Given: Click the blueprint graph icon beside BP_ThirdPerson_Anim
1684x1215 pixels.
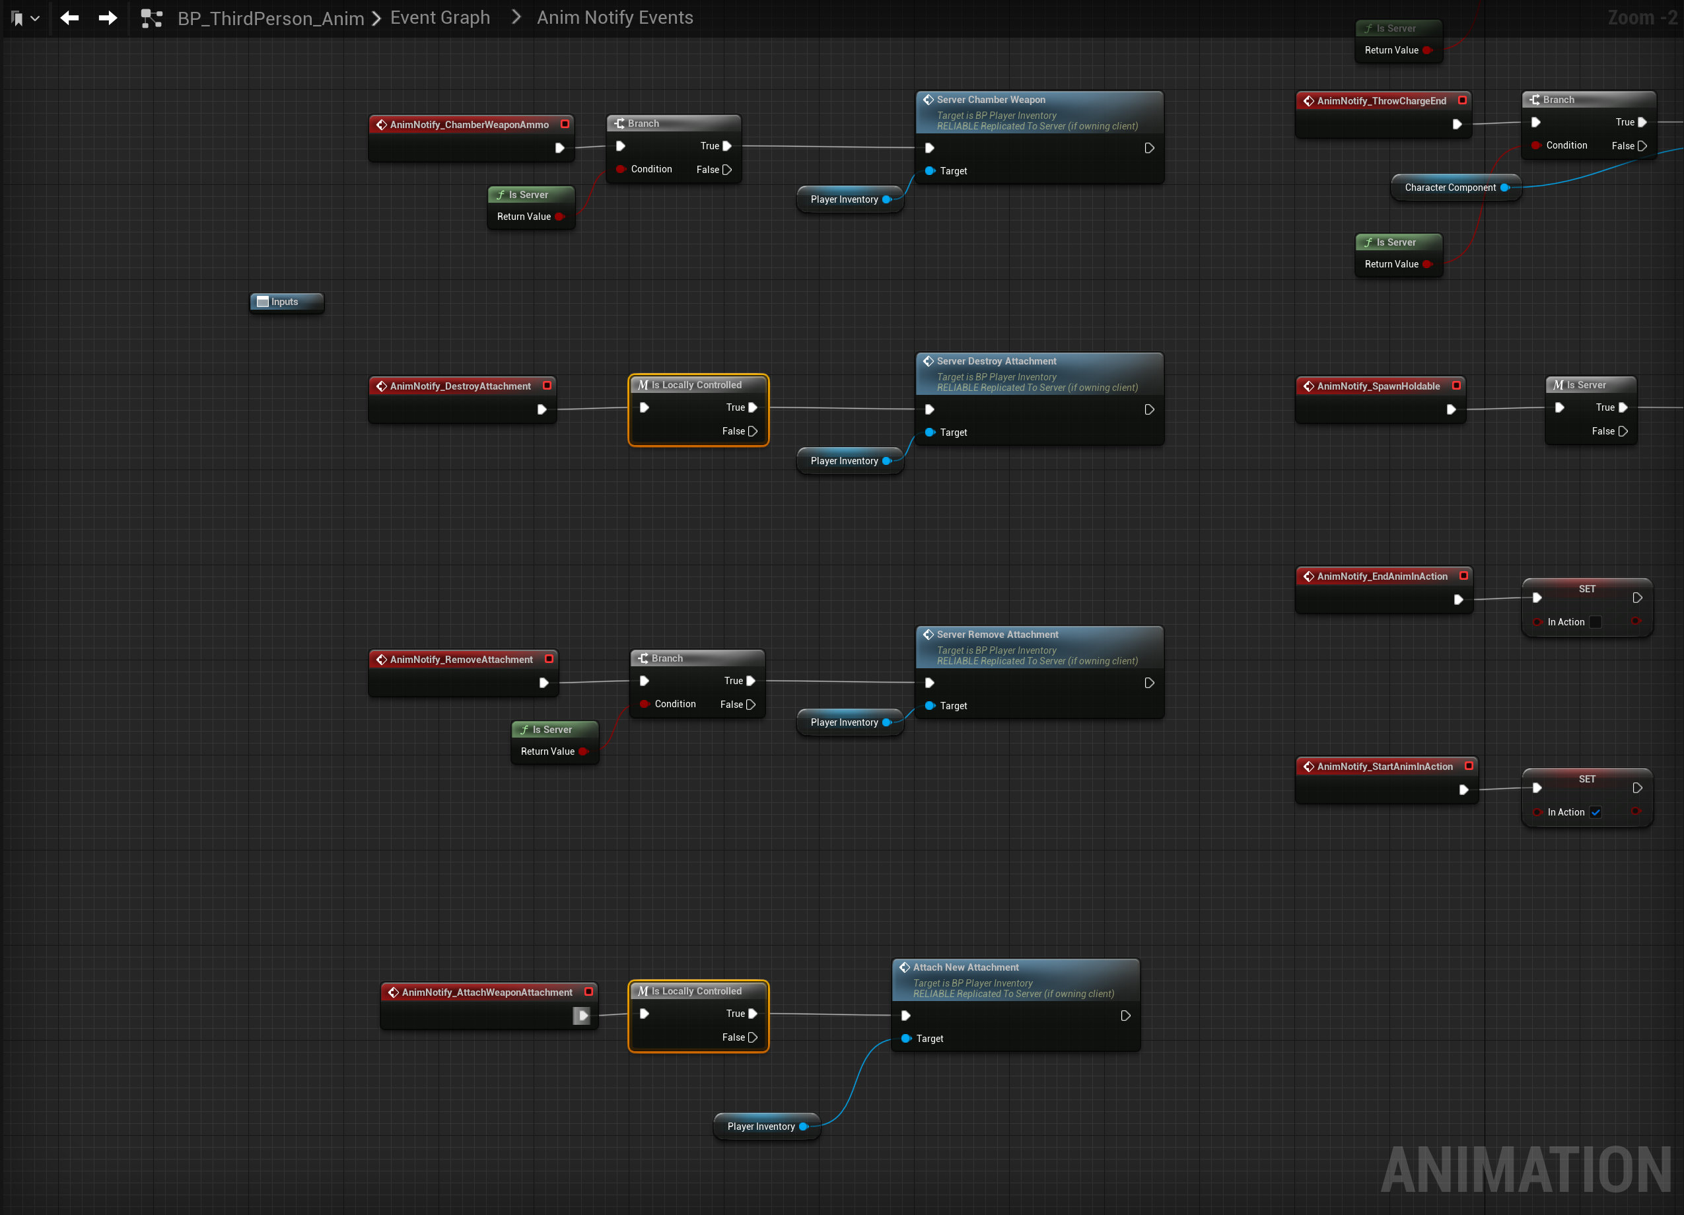Looking at the screenshot, I should (151, 18).
